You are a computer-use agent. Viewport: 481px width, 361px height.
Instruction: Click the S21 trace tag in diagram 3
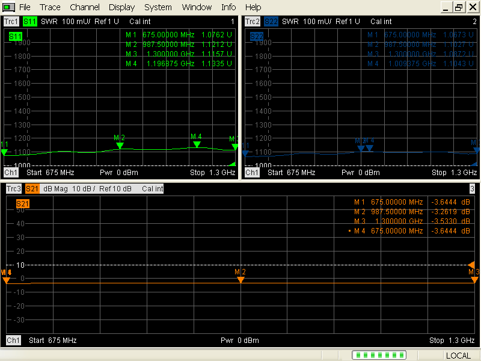(x=23, y=204)
